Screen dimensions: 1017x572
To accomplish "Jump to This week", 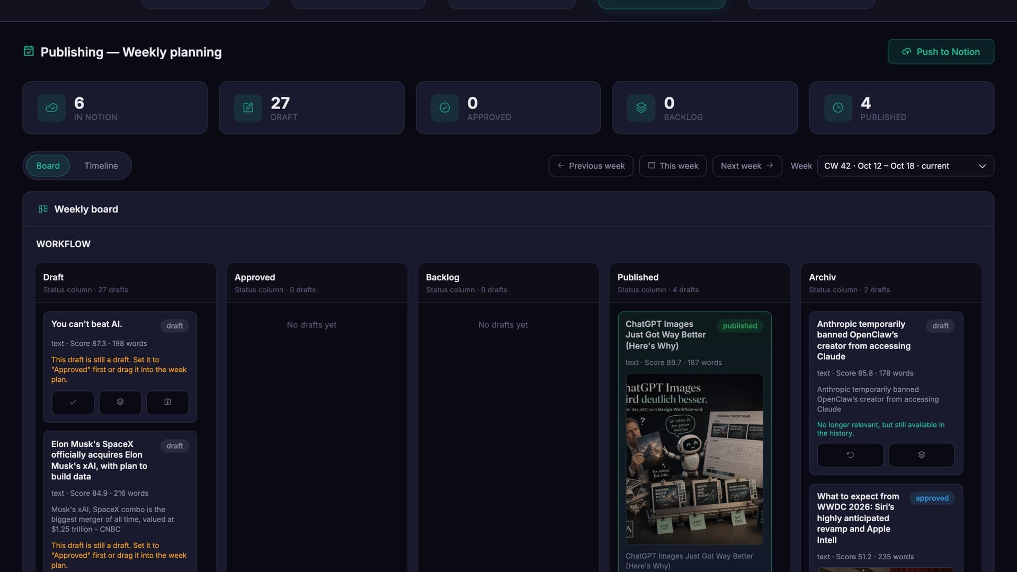I will (x=673, y=166).
